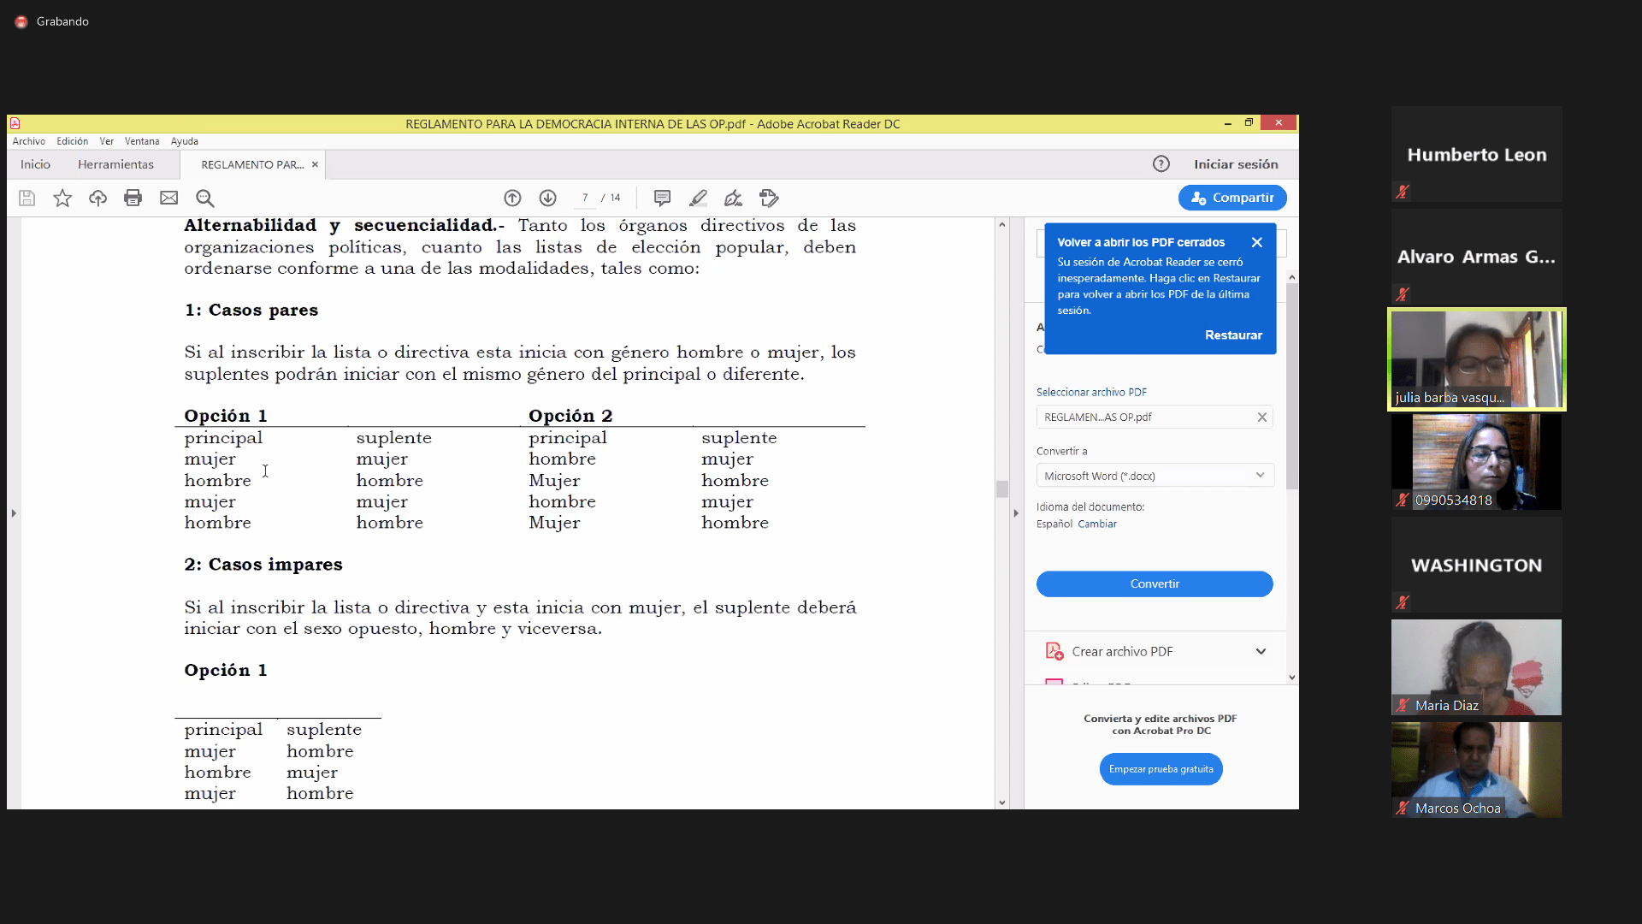Go to previous page arrow
1642x924 pixels.
(512, 198)
